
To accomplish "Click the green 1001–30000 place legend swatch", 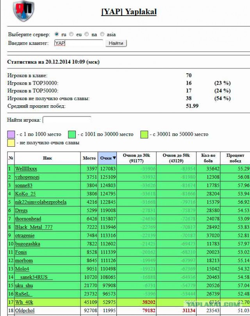I will coord(72,135).
